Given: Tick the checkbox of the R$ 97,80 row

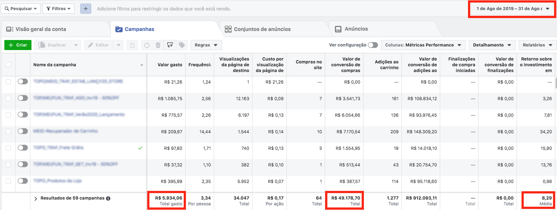Looking at the screenshot, I should click(8, 148).
